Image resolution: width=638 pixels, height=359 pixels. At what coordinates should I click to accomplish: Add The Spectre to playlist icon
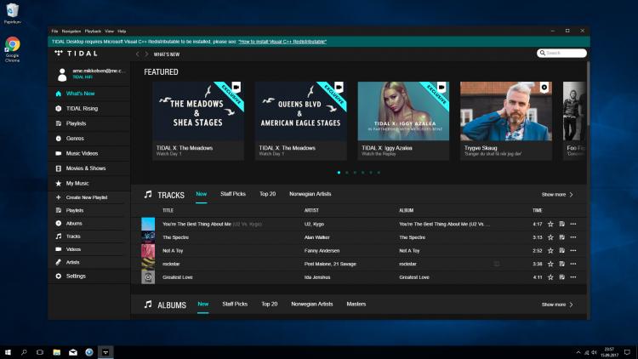[562, 237]
